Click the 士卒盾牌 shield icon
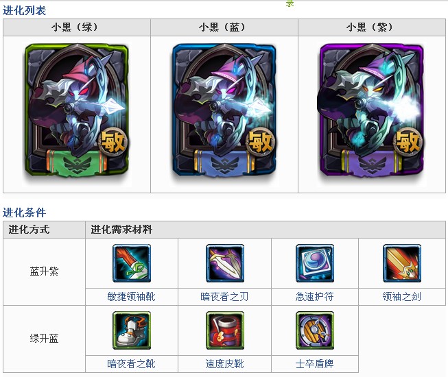 tap(315, 330)
